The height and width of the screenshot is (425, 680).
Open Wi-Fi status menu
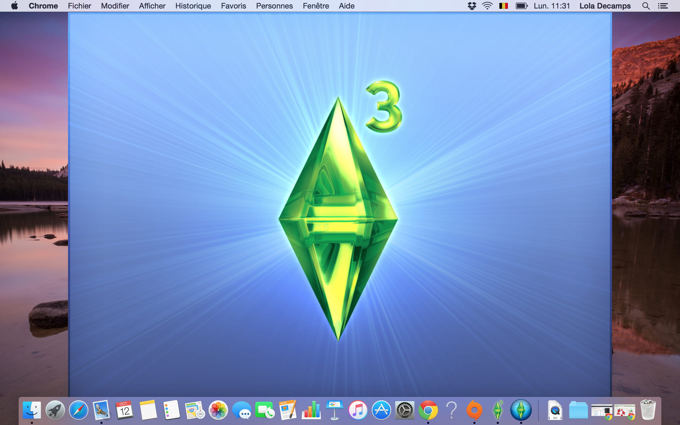(x=487, y=6)
